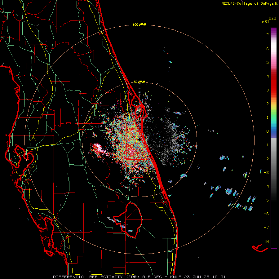Click the 3 value on color scale

tap(268, 90)
